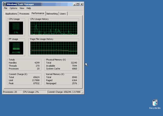Switch to the Applications tab

[x=11, y=14]
